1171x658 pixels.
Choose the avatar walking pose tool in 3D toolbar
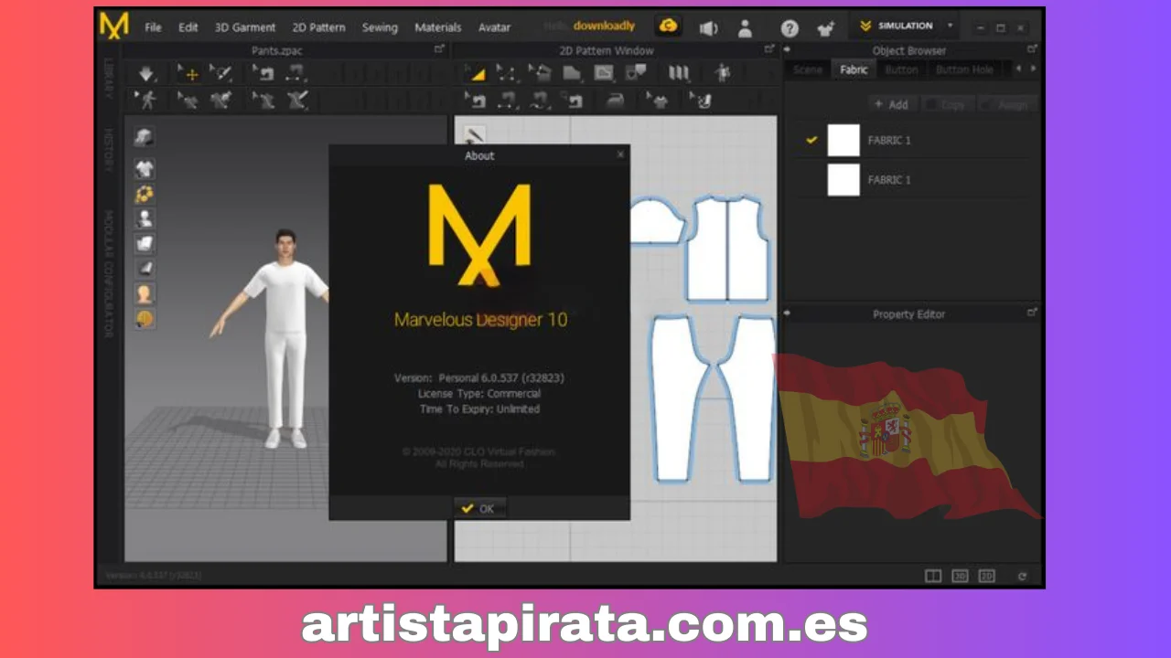point(146,100)
